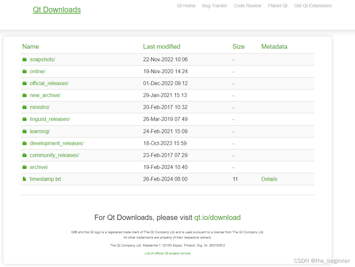Select the date 20-Feb-2017 10:32
The width and height of the screenshot is (355, 267).
(x=165, y=107)
